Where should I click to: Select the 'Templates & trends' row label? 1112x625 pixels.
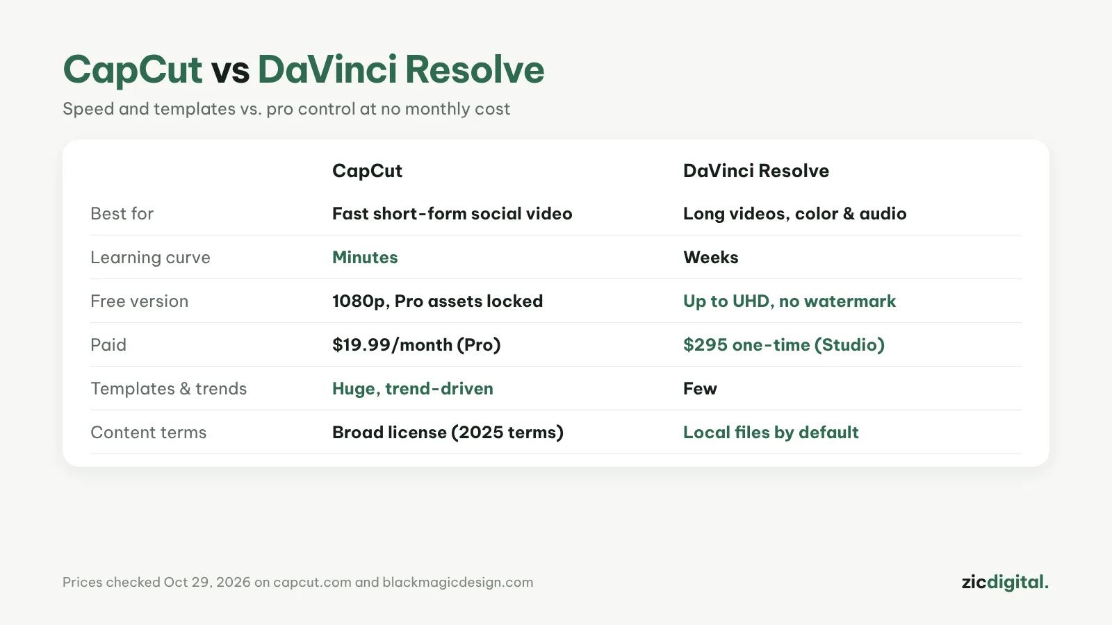click(x=169, y=389)
